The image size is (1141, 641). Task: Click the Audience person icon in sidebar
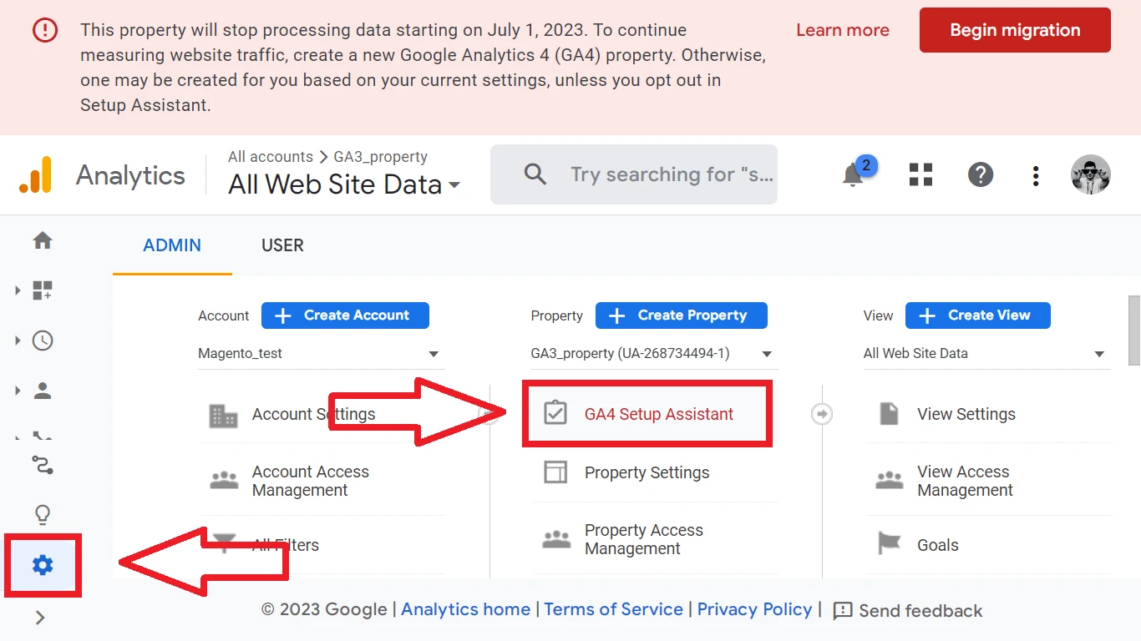coord(43,391)
